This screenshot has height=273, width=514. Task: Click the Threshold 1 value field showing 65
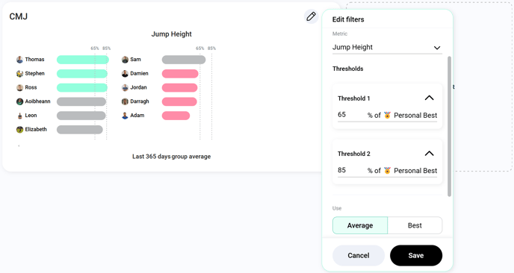[x=350, y=115]
